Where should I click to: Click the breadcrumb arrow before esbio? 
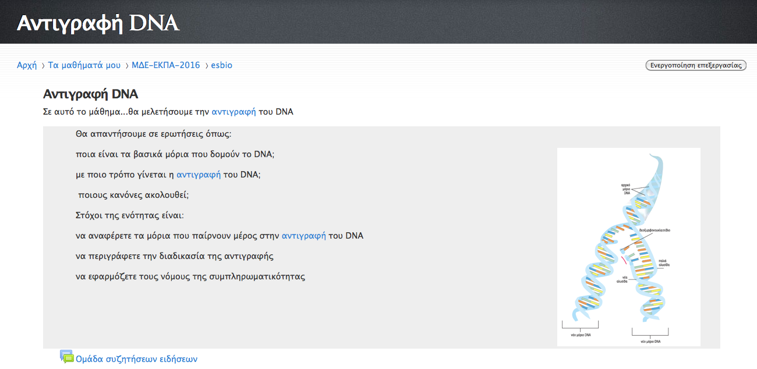click(207, 66)
